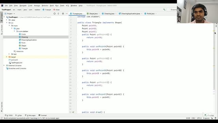Switch to the Point.java tab
This screenshot has height=123, width=218.
[x=151, y=14]
